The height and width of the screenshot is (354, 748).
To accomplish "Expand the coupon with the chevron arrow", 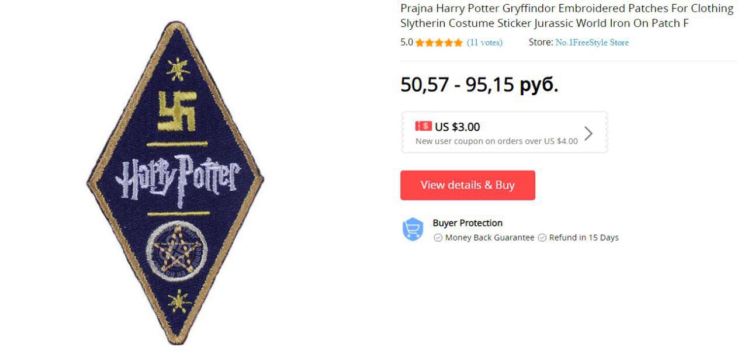I will [588, 134].
